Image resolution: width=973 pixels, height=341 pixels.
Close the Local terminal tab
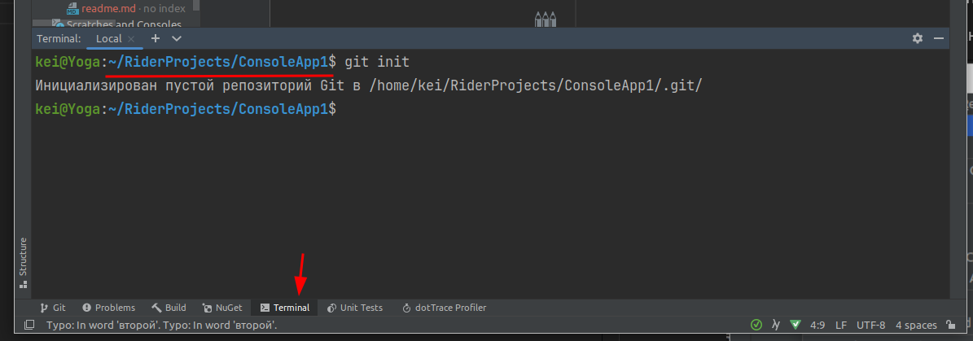pos(131,38)
